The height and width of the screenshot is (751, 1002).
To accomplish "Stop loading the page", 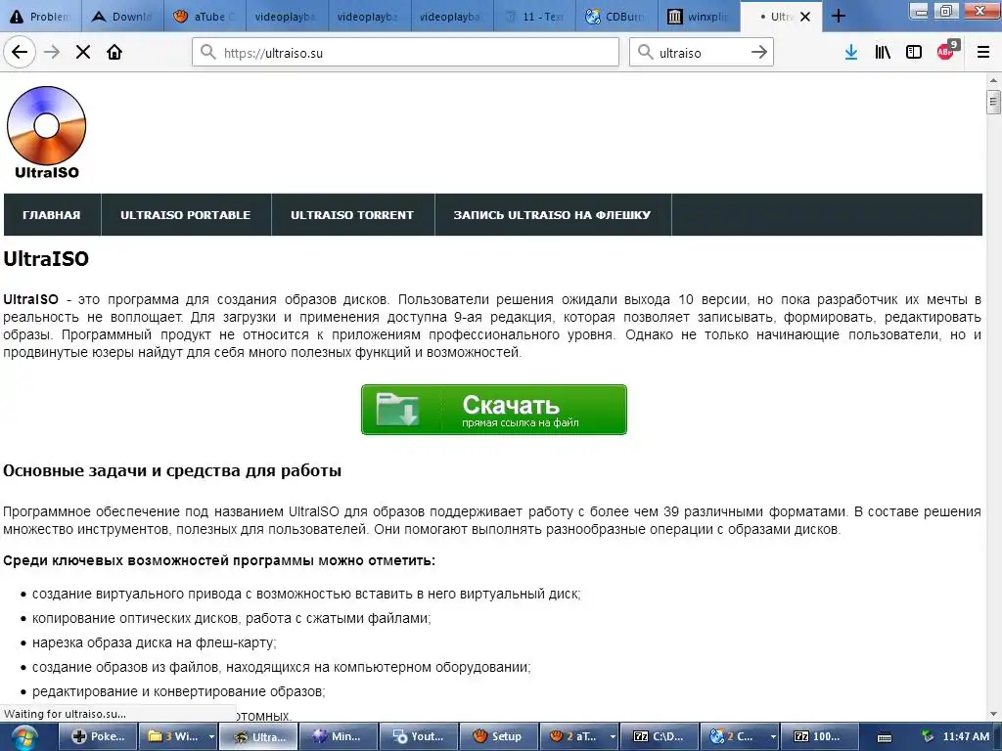I will pyautogui.click(x=83, y=52).
